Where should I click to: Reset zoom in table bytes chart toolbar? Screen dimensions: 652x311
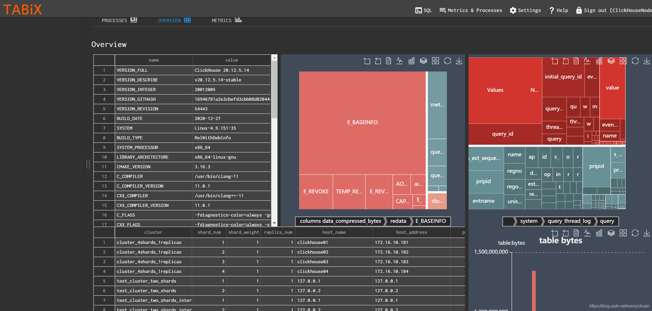pyautogui.click(x=566, y=233)
